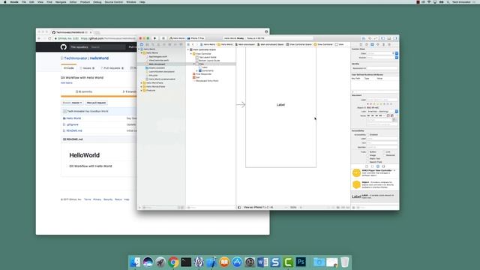The height and width of the screenshot is (270, 480).
Task: Toggle the Utilities pane visibility icon
Action: pyautogui.click(x=395, y=38)
